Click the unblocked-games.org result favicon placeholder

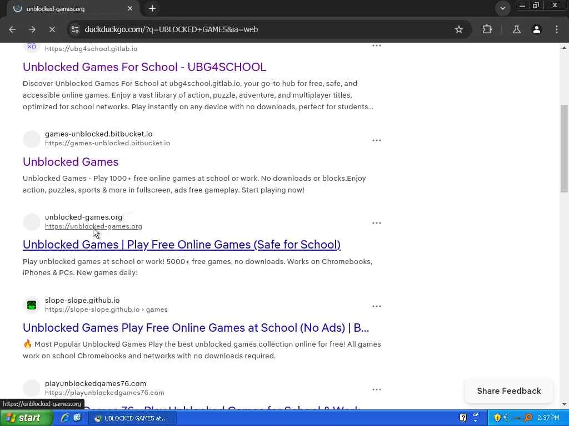tap(32, 222)
